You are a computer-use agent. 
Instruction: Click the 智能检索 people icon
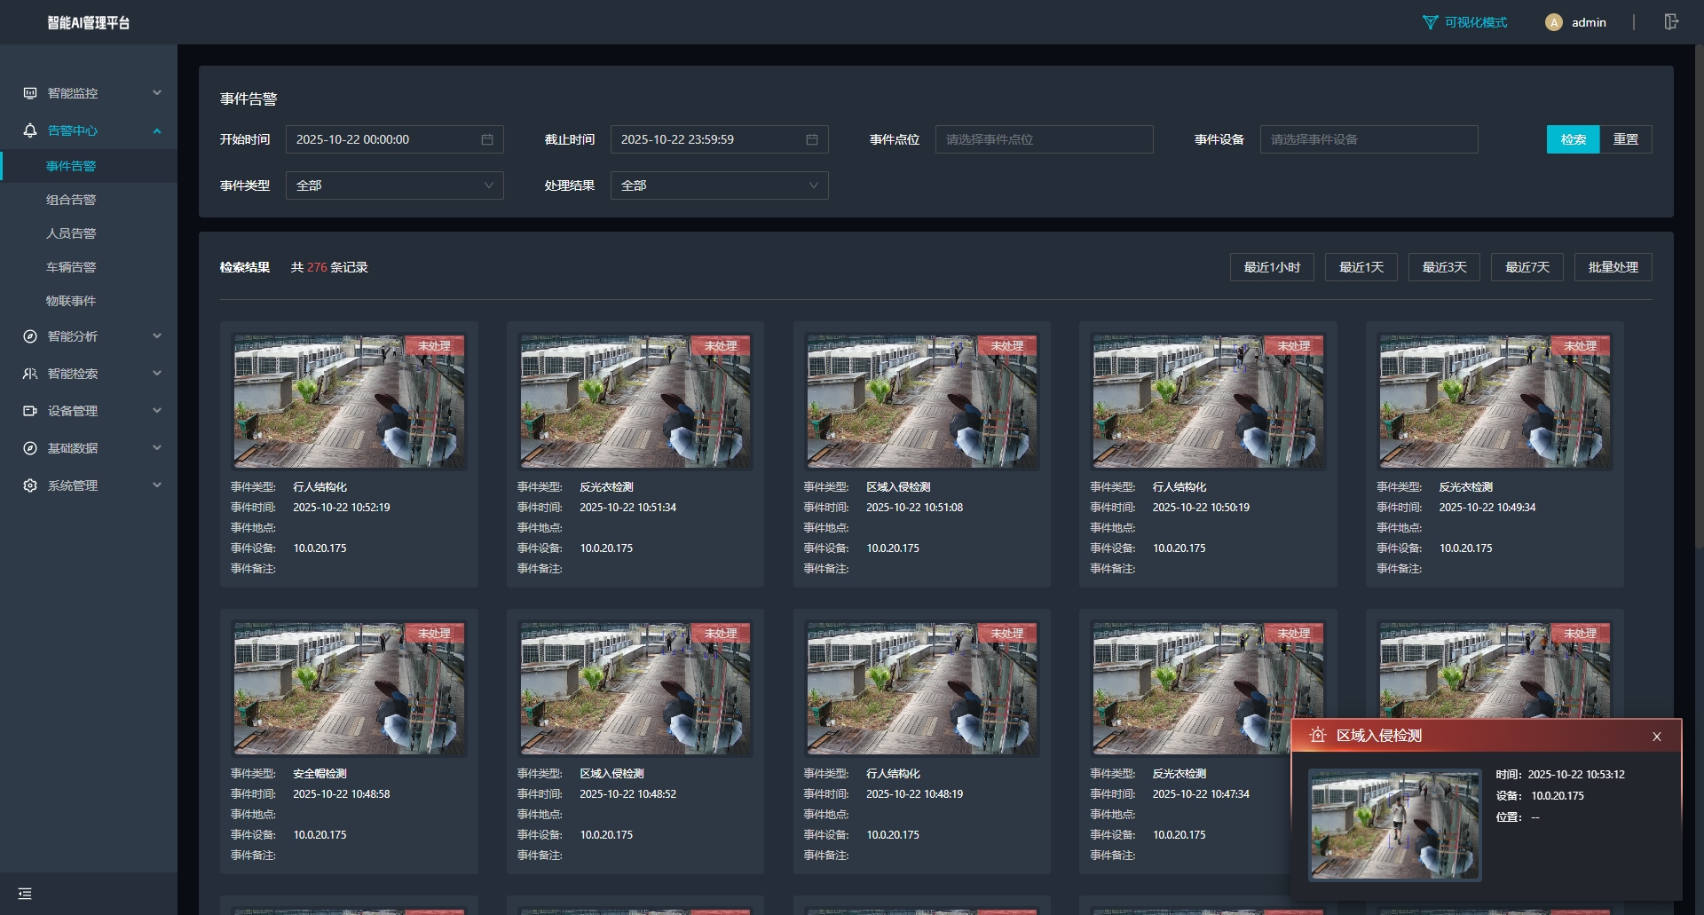30,374
